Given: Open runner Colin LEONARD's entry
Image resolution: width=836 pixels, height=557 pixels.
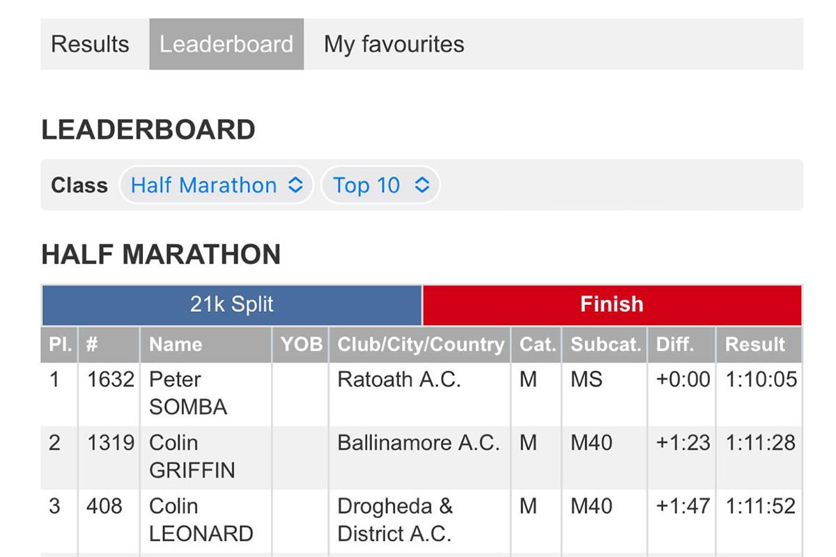Looking at the screenshot, I should [201, 519].
